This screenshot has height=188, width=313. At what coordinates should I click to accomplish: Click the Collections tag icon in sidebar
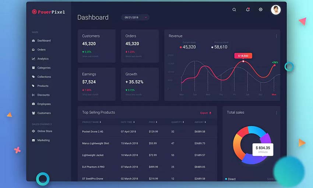(34, 77)
